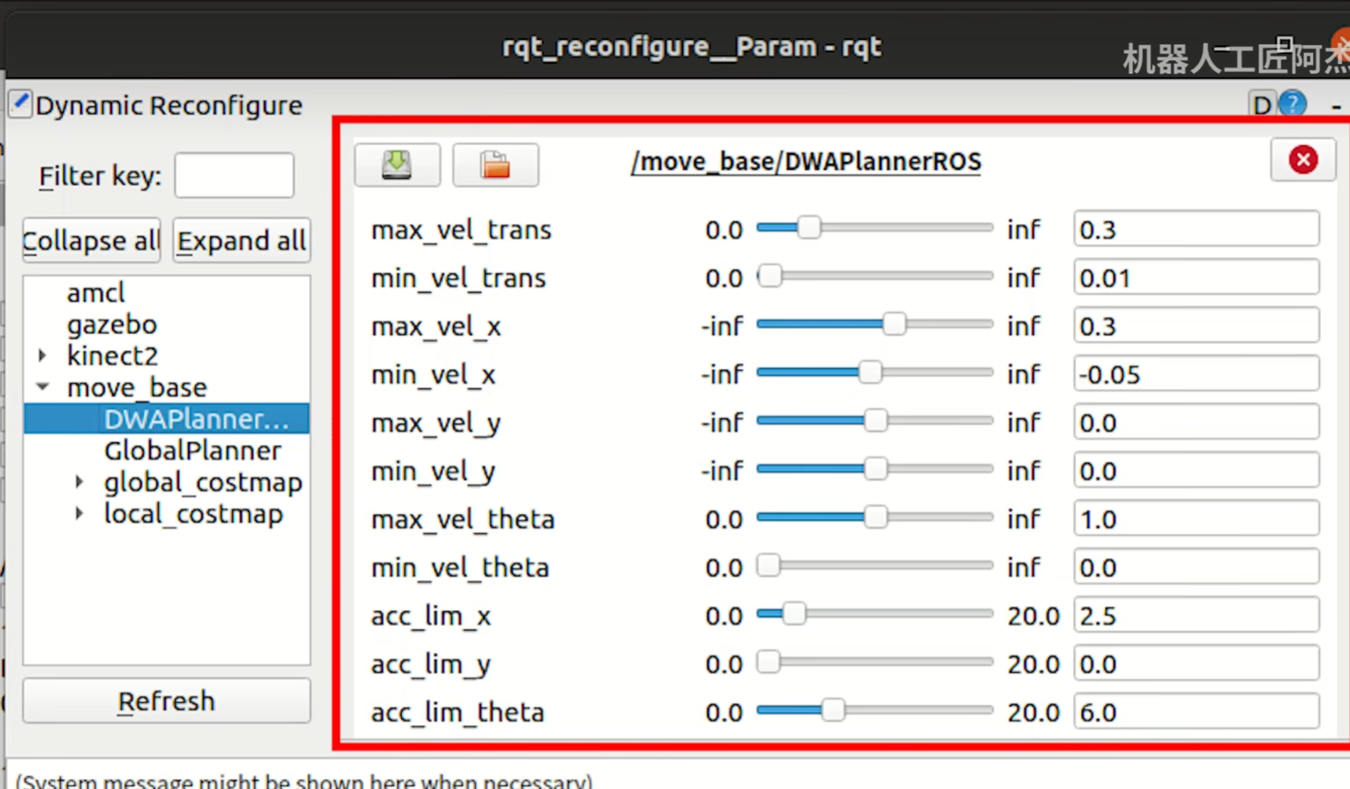This screenshot has height=789, width=1350.
Task: Expand the global_costmap tree node
Action: pos(79,482)
